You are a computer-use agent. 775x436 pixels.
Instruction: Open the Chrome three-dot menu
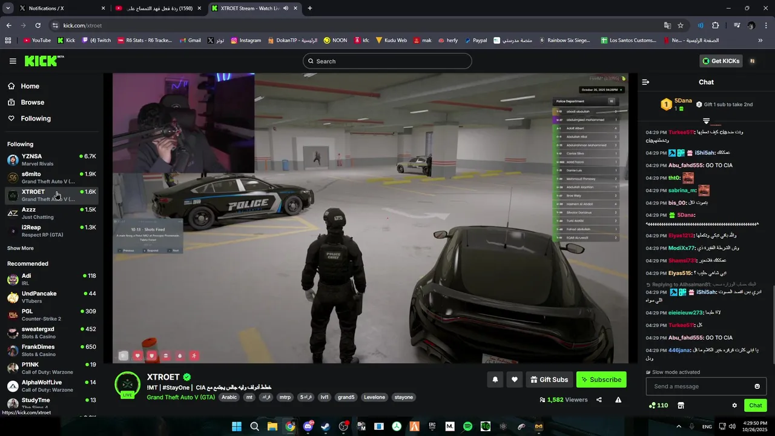(766, 25)
